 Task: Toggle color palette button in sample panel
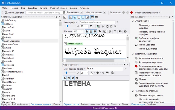73,78
